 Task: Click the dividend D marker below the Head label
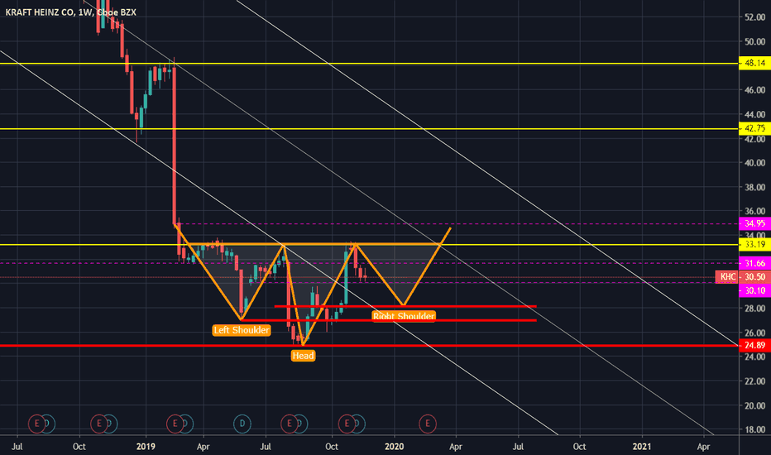pos(299,424)
